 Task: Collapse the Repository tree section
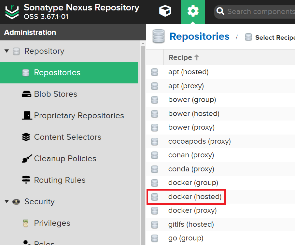pos(7,51)
